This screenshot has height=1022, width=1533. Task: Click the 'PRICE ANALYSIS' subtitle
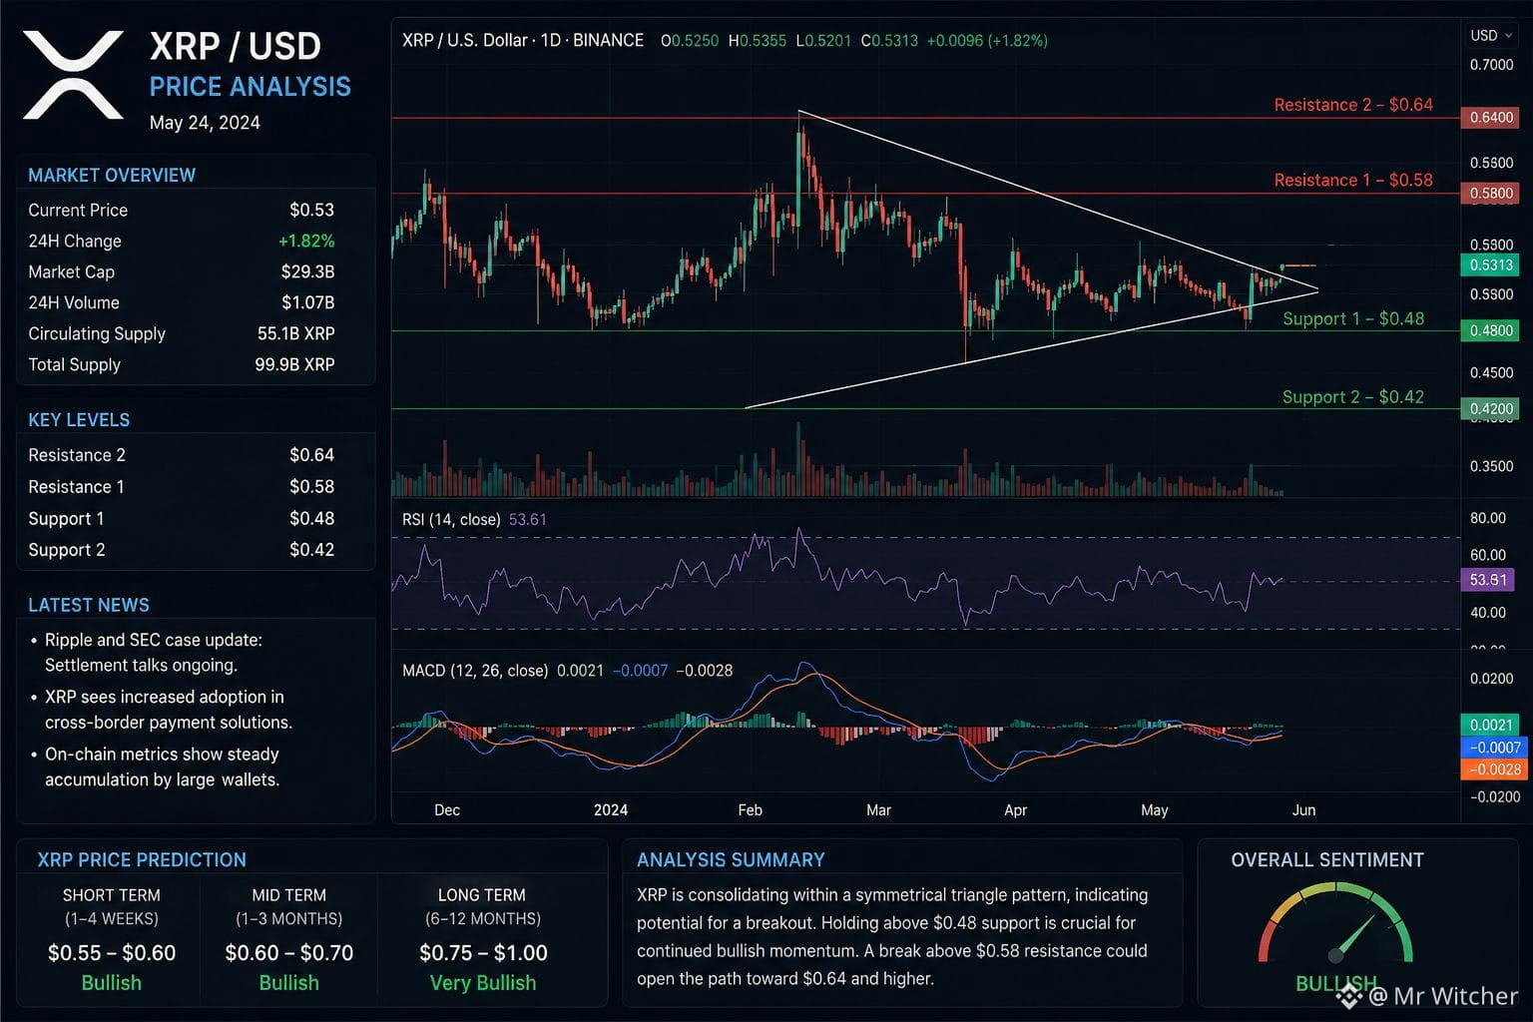[x=251, y=87]
